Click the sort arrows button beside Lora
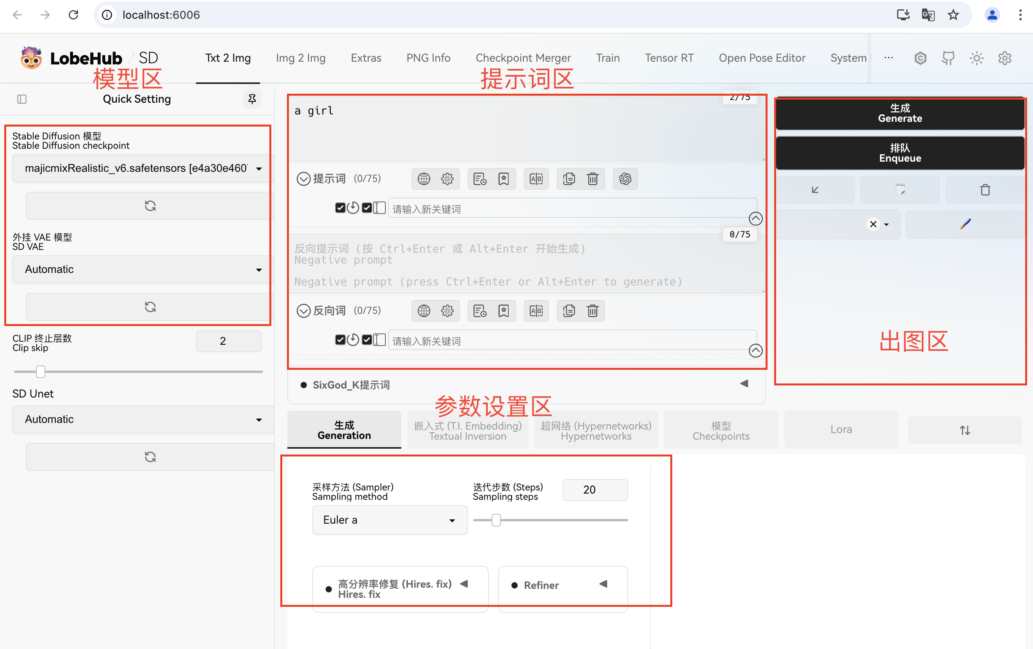Screen dimensions: 1033x649 click(x=965, y=430)
